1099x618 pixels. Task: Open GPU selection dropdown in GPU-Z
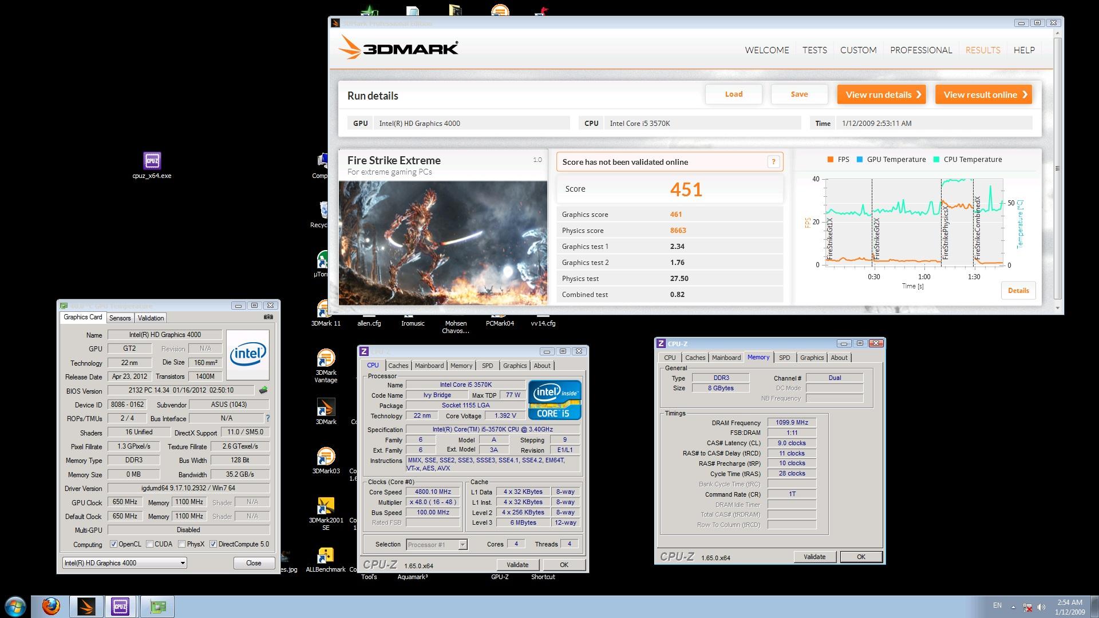pos(124,562)
